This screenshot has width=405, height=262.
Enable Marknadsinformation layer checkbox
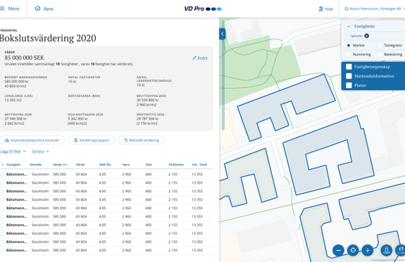pos(349,76)
